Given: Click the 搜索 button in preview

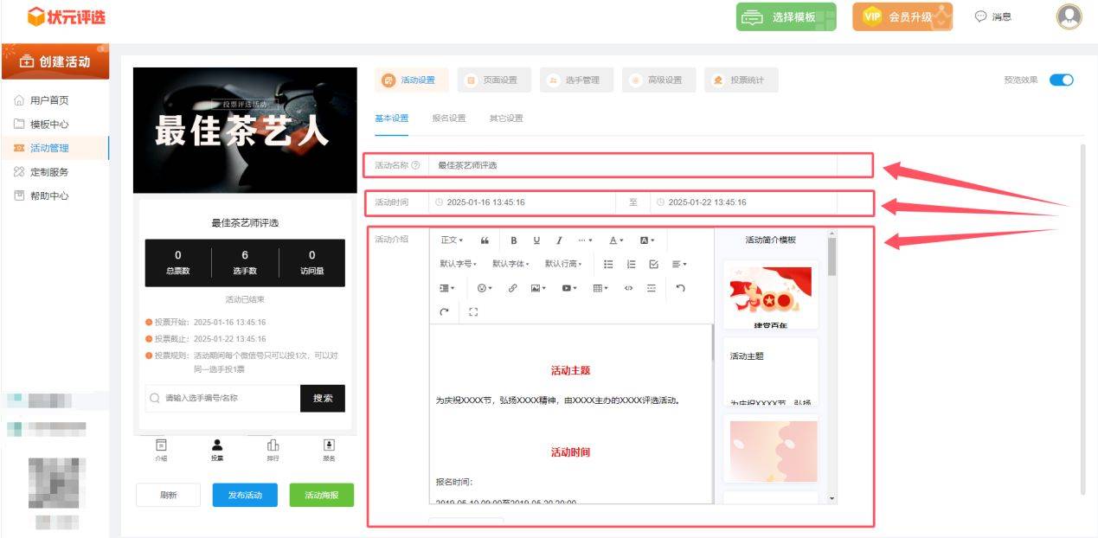Looking at the screenshot, I should tap(323, 398).
